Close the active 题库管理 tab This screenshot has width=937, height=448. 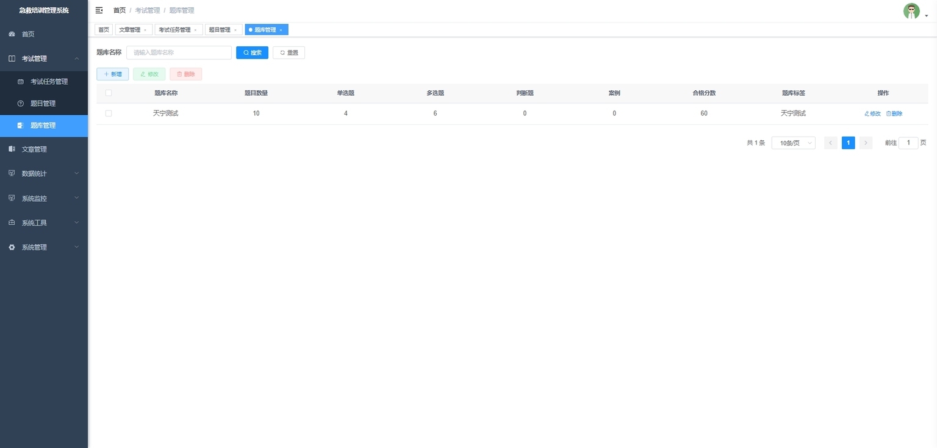(281, 30)
